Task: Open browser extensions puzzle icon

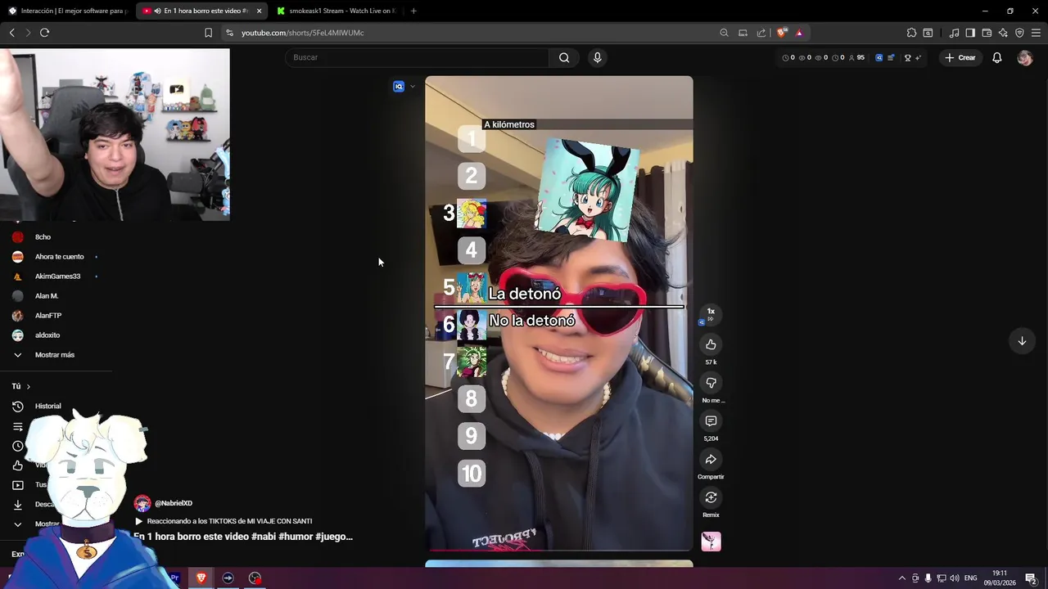Action: point(911,33)
